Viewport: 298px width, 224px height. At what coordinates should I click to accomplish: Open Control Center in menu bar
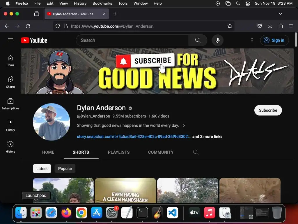click(x=248, y=3)
